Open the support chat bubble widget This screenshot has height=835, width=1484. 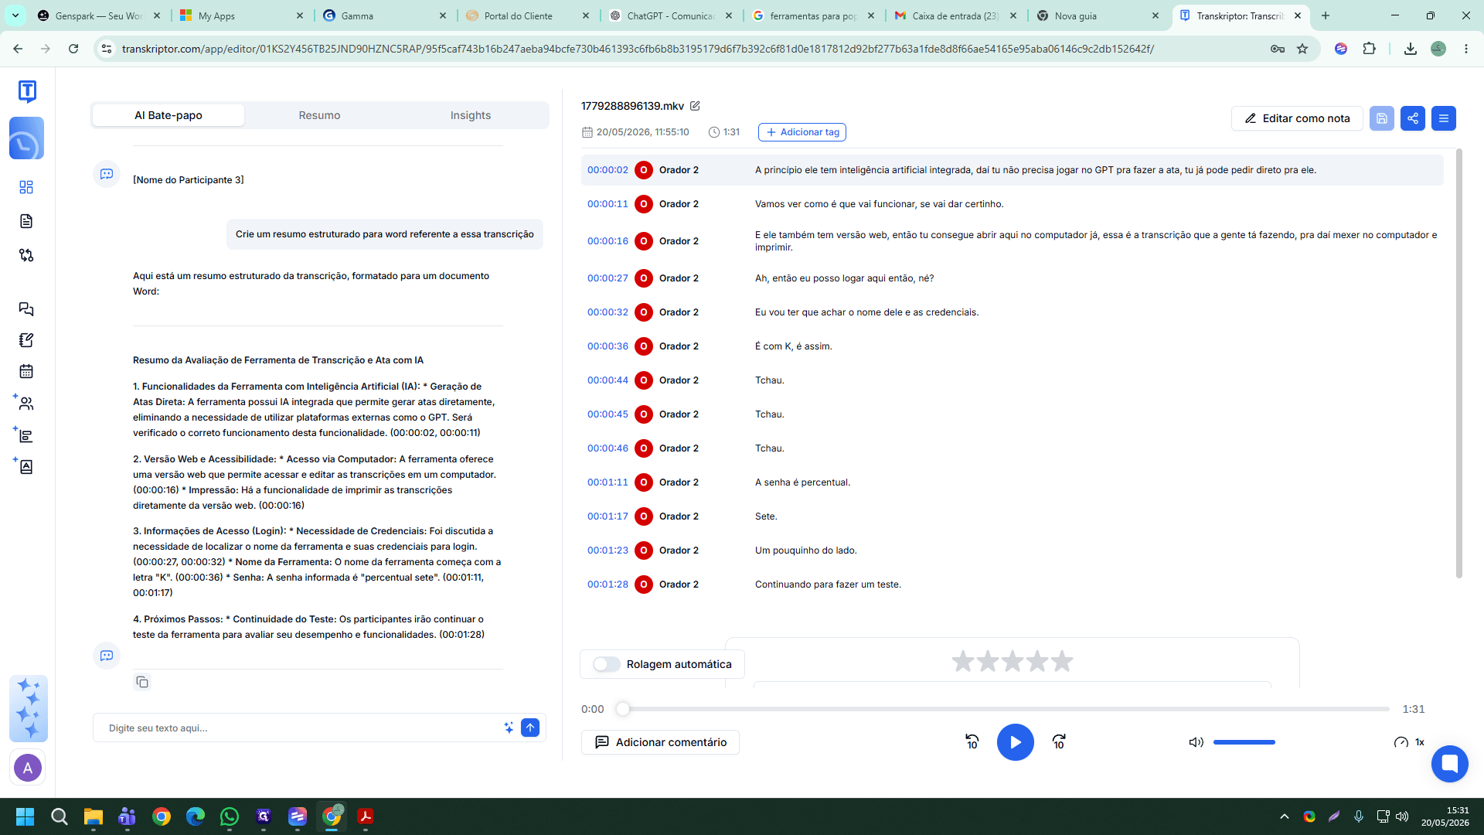(1450, 764)
